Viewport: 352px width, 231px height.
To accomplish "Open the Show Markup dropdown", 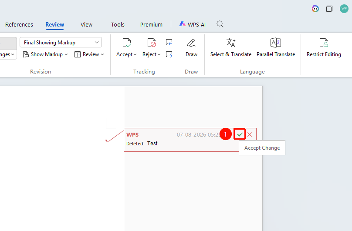I will 45,54.
